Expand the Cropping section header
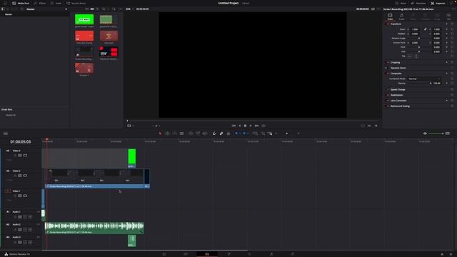 395,62
